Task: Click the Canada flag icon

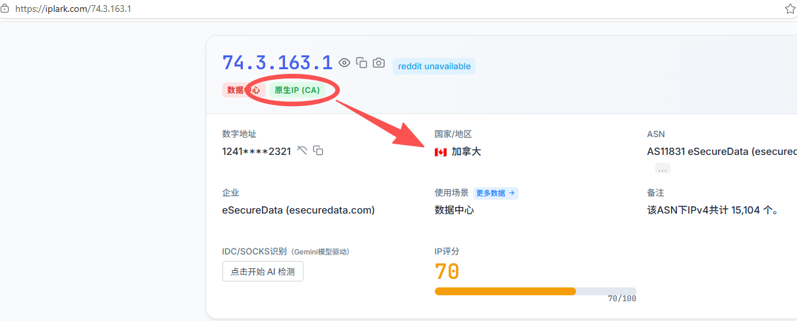Action: (441, 152)
